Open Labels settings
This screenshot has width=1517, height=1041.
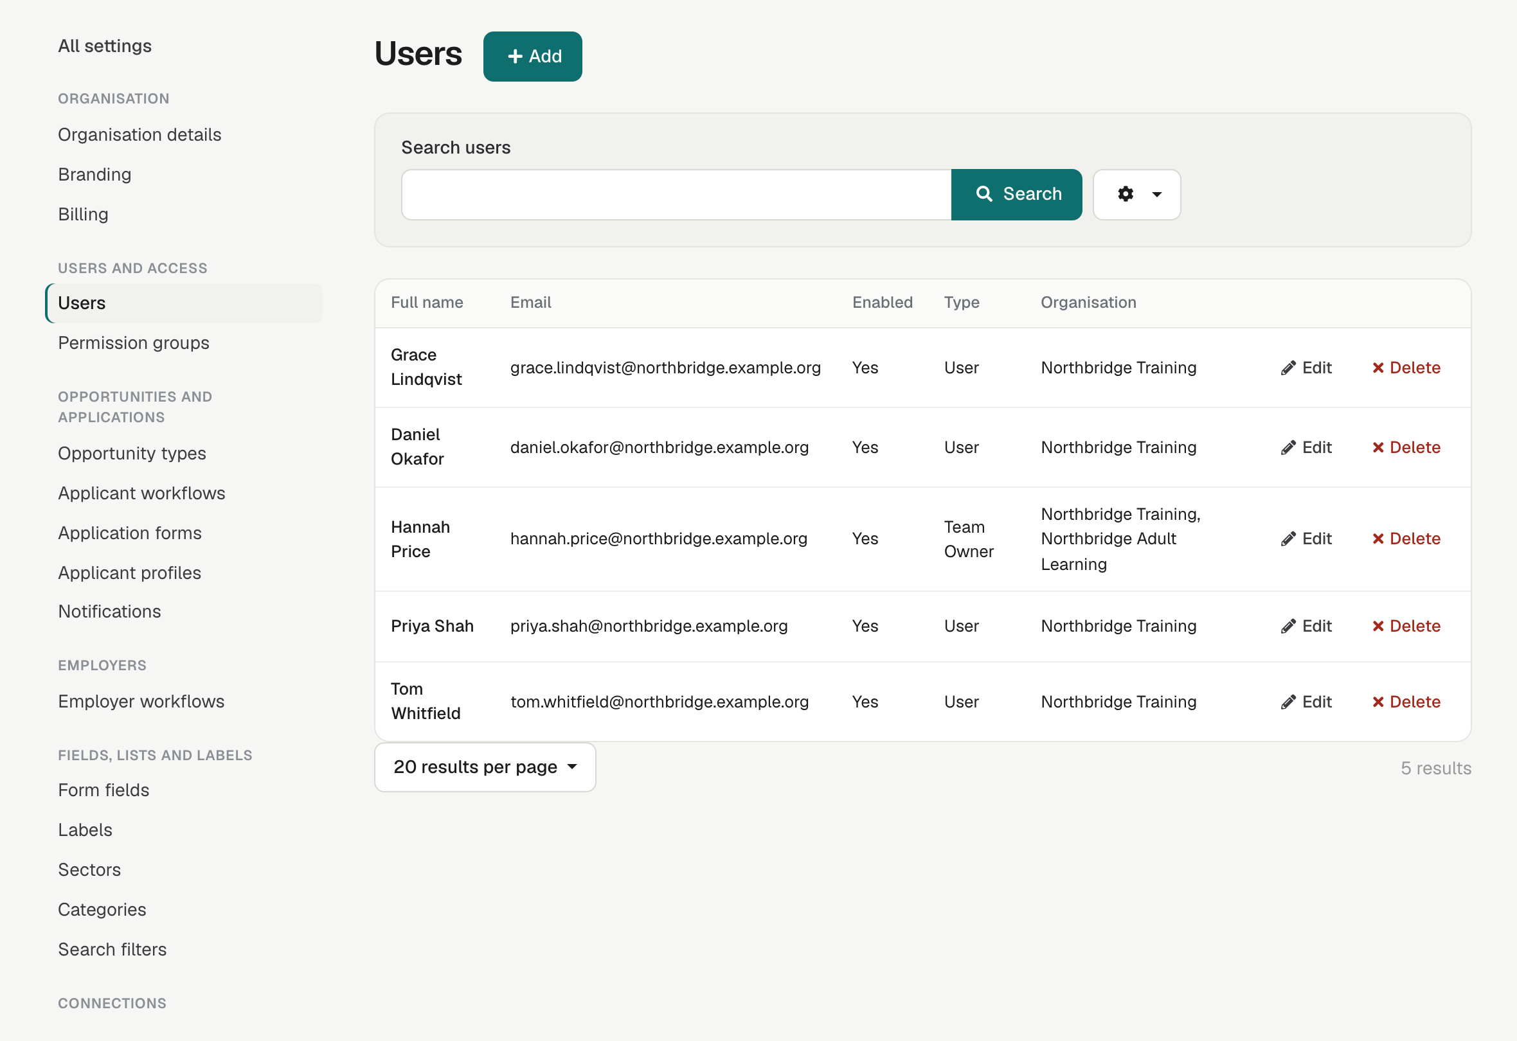point(85,830)
